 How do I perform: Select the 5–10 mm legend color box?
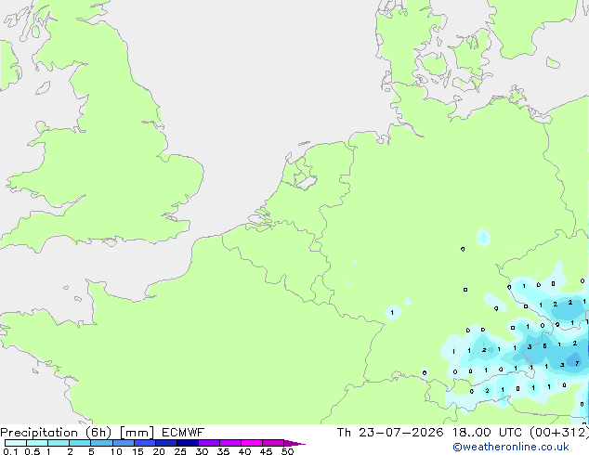click(x=101, y=443)
